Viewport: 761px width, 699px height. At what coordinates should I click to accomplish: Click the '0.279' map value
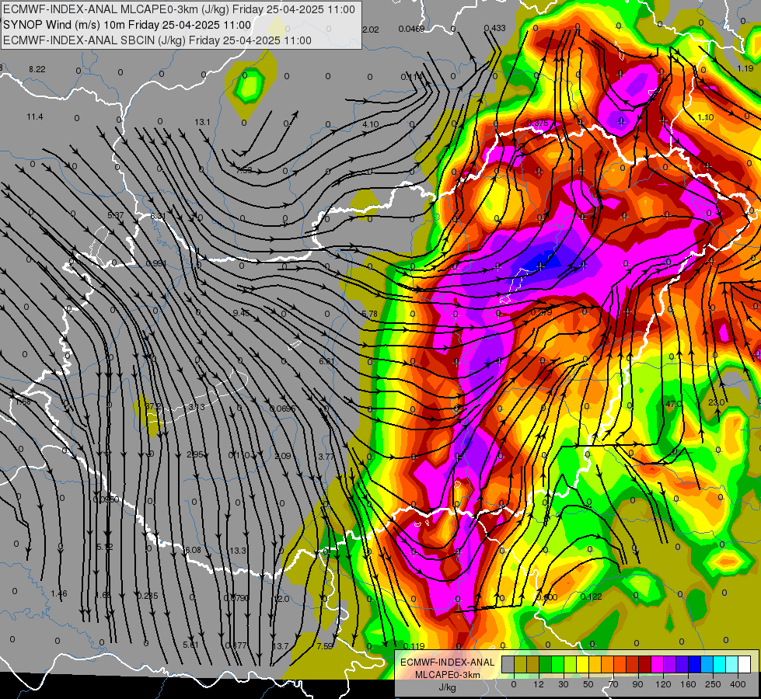pyautogui.click(x=541, y=312)
